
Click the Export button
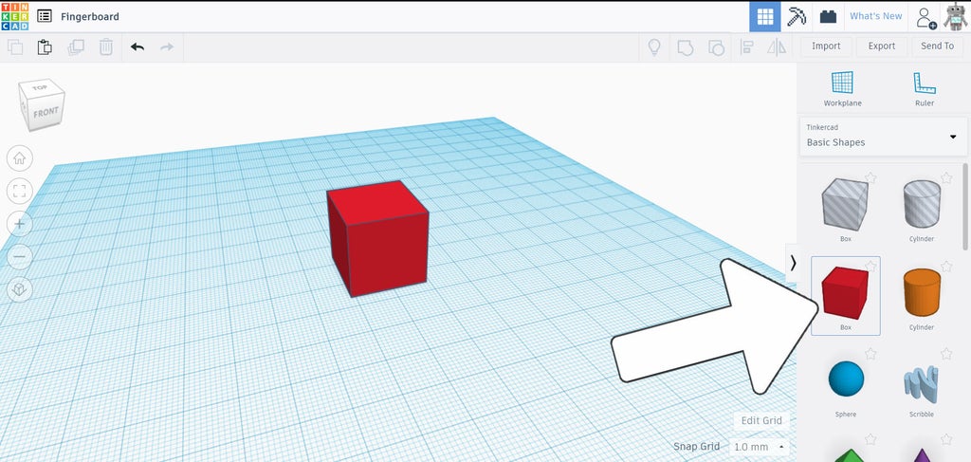881,46
